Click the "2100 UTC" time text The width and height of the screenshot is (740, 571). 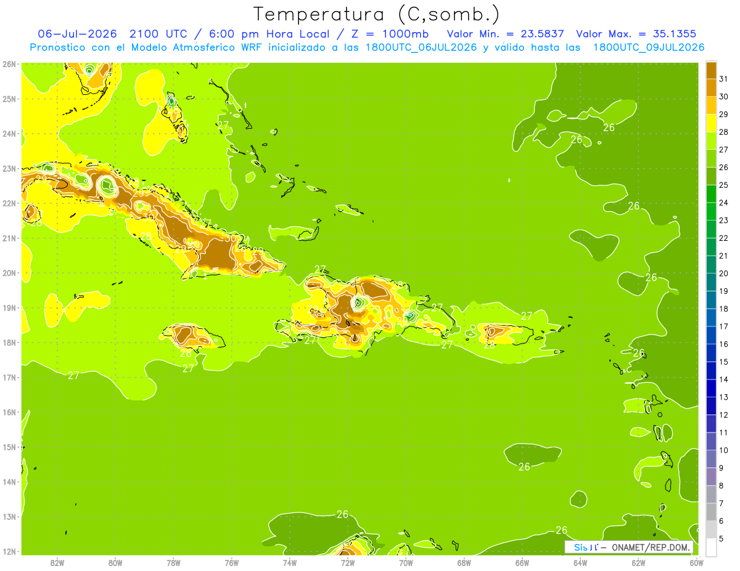coord(158,34)
